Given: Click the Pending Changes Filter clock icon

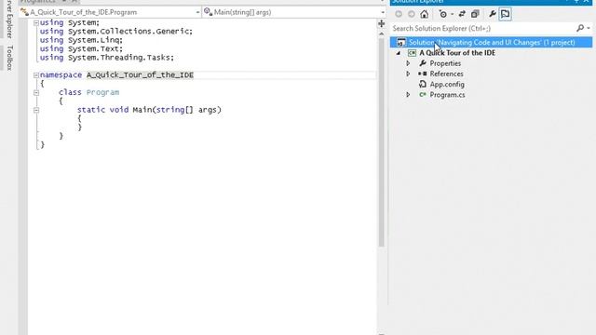Looking at the screenshot, I should coord(443,14).
